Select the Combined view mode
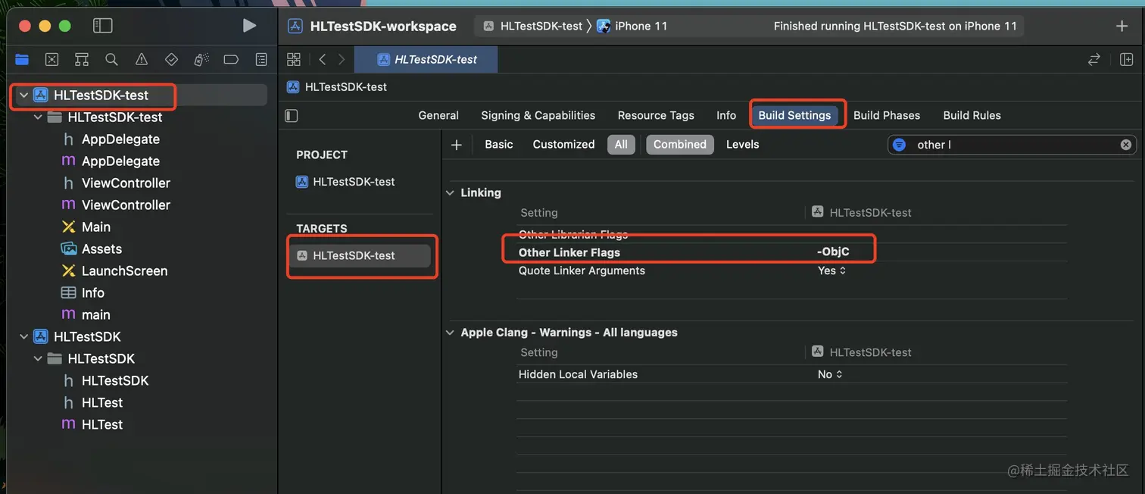1145x494 pixels. point(680,144)
